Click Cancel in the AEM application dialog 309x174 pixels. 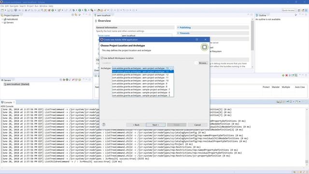pos(197,125)
